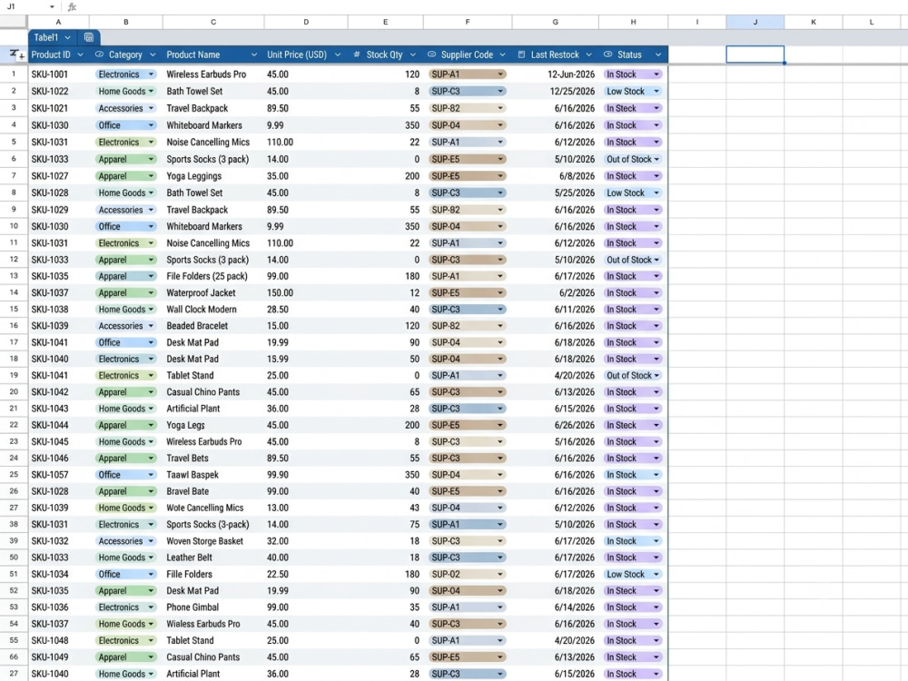
Task: Open Category chip dropdown for SKU-1001
Action: (151, 74)
